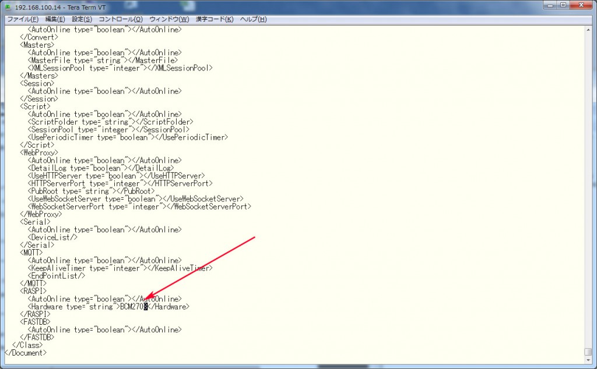Click the vertical scrollbar down arrow

click(x=589, y=360)
